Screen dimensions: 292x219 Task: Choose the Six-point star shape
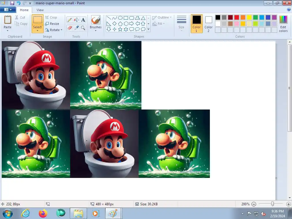pyautogui.click(x=126, y=29)
